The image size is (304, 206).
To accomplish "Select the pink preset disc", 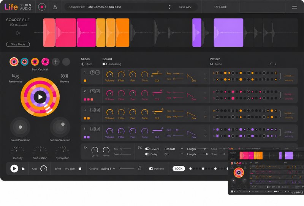I will (45, 62).
